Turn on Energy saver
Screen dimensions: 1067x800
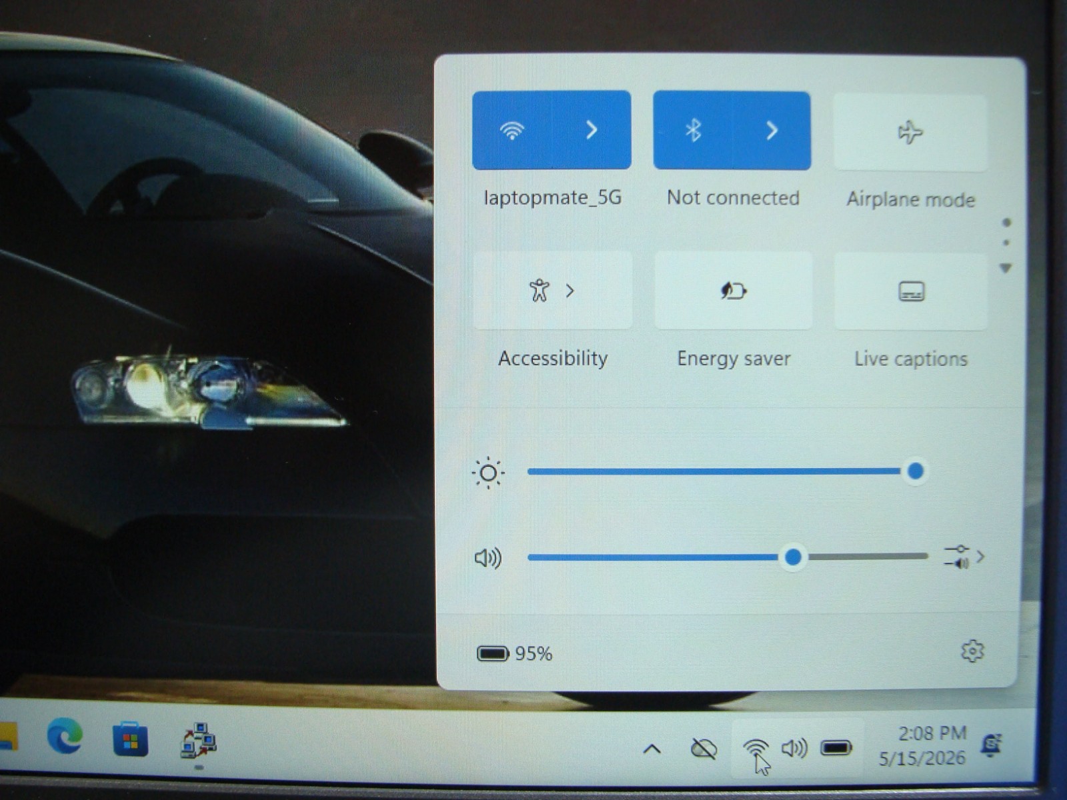pos(734,291)
